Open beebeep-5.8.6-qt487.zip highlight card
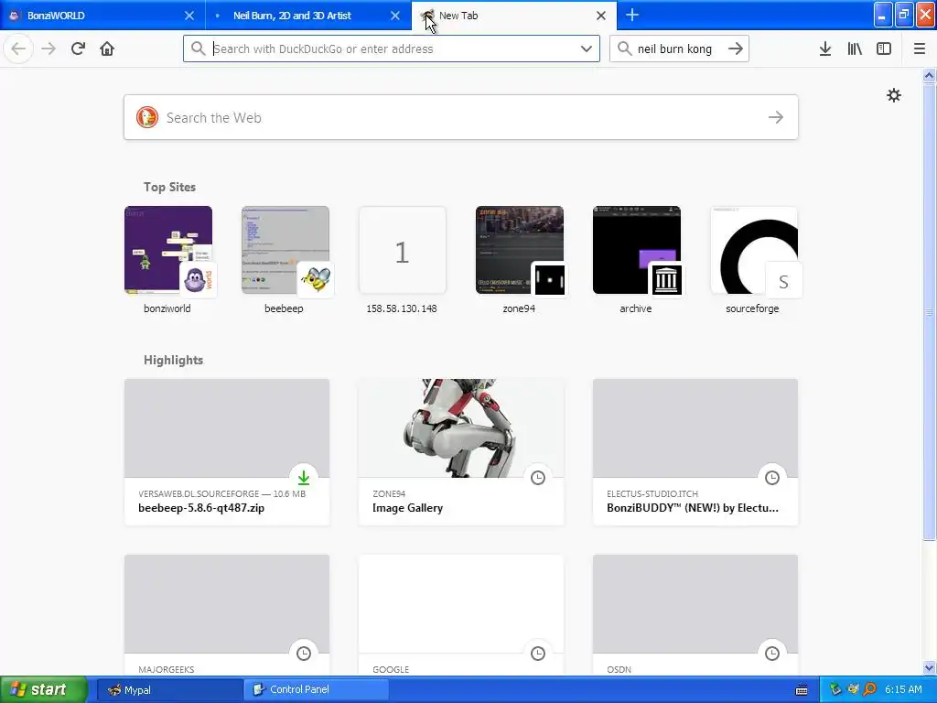Image resolution: width=937 pixels, height=703 pixels. [227, 452]
